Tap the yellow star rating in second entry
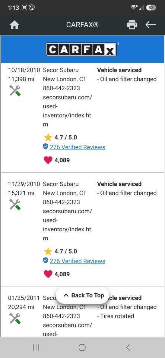This screenshot has height=358, width=165. pyautogui.click(x=48, y=251)
